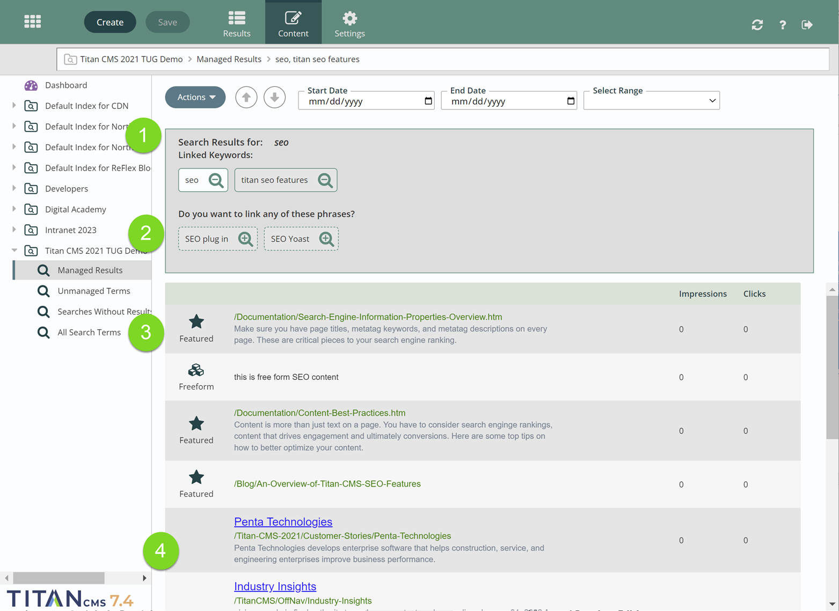
Task: Click Featured star for SEO-Features blog row
Action: (x=196, y=477)
